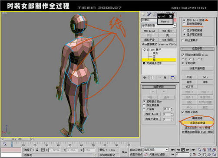The height and width of the screenshot is (158, 218).
Task: Click curve icon beside 关键点过滤器
Action: pos(146,155)
